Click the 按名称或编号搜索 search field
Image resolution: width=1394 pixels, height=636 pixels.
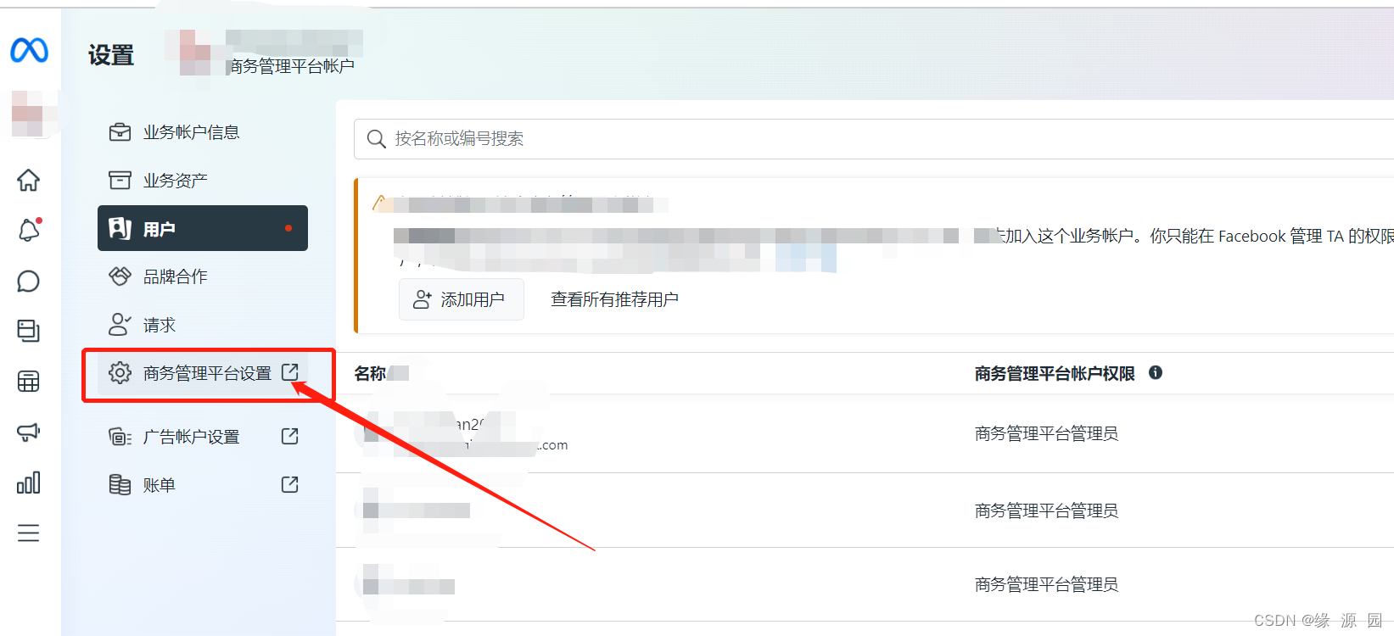click(x=874, y=139)
